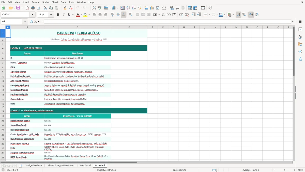Open Conditional Formatting dropdown arrow
Image resolution: width=305 pixels, height=172 pixels.
(233, 15)
